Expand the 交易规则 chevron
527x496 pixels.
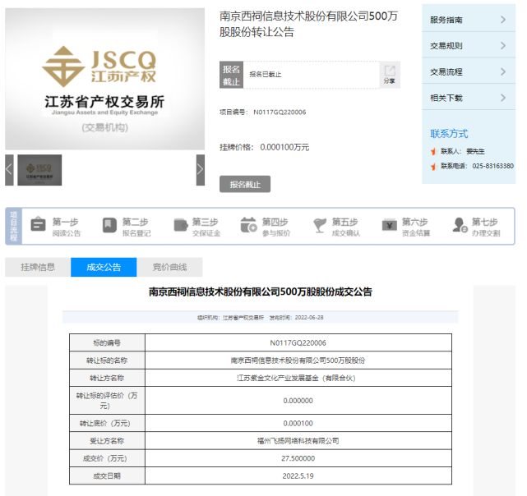503,45
